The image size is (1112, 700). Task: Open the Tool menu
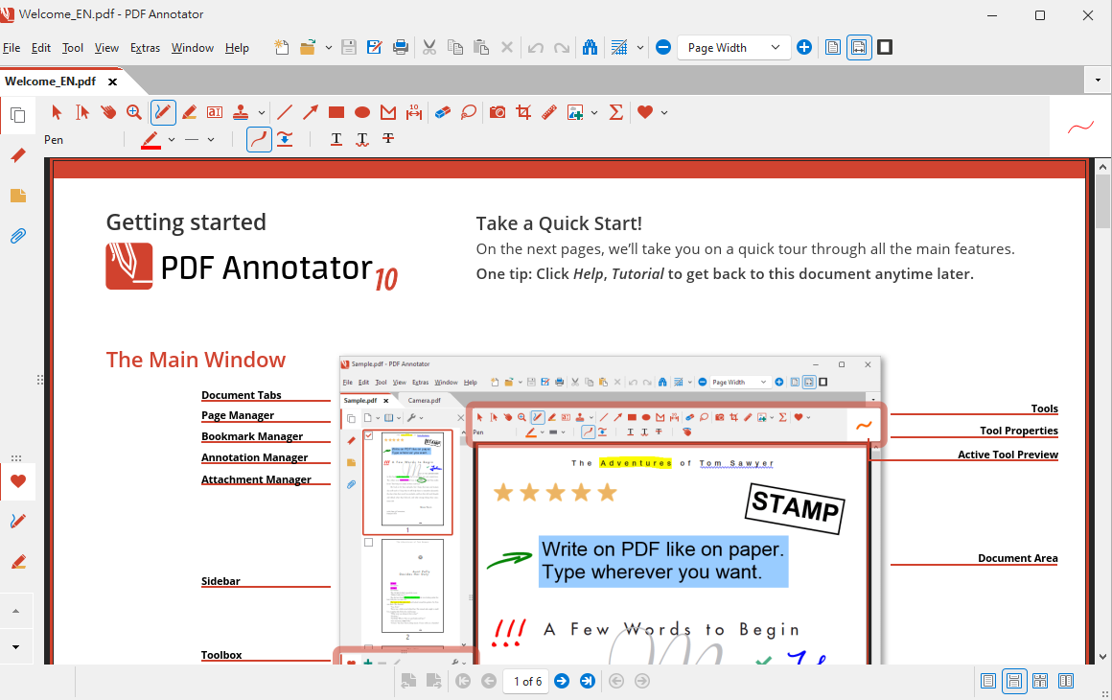72,48
